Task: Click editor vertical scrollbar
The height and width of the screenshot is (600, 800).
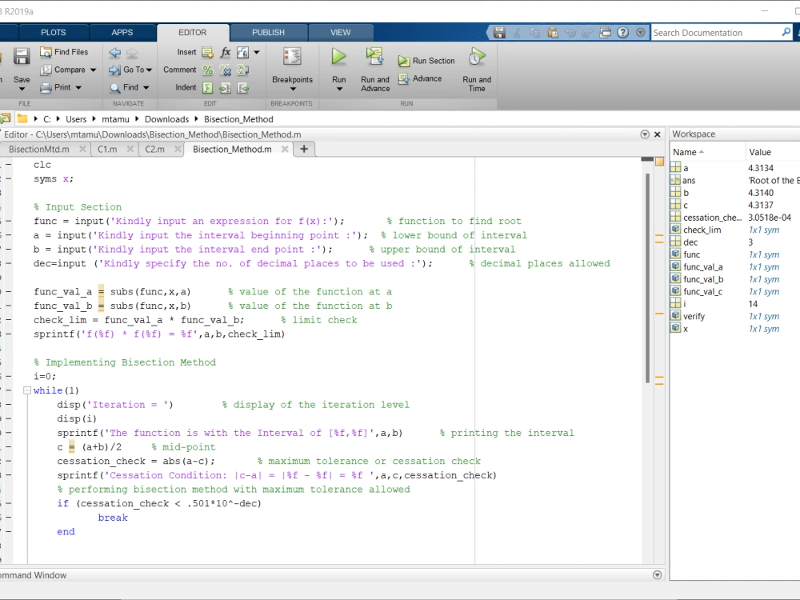Action: (647, 278)
